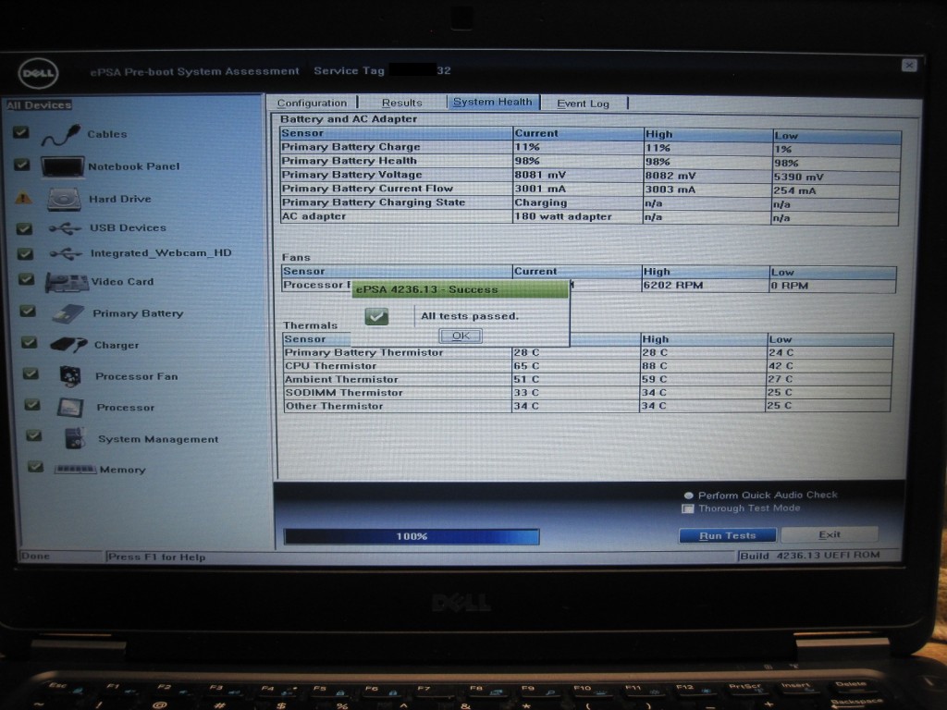Uncheck the System Management checkbox

34,435
